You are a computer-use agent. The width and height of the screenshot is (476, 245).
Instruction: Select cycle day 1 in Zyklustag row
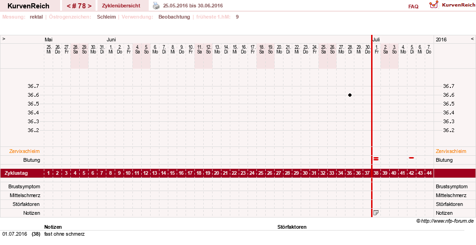pos(48,173)
